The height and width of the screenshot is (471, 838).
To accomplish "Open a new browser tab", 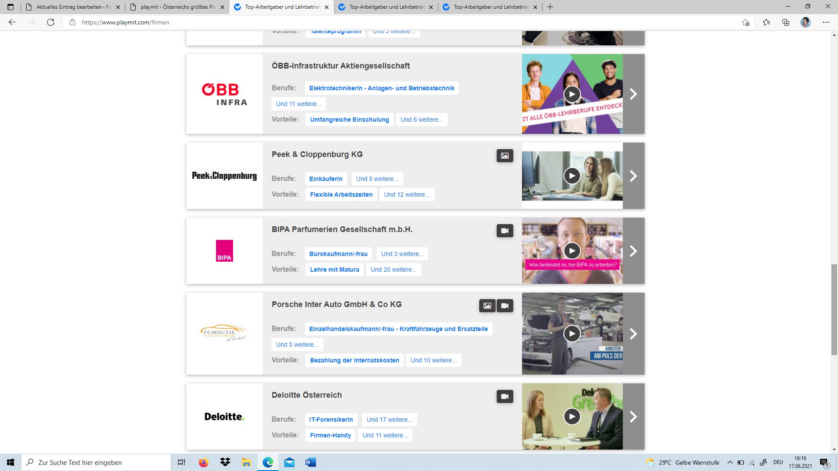I will point(550,7).
